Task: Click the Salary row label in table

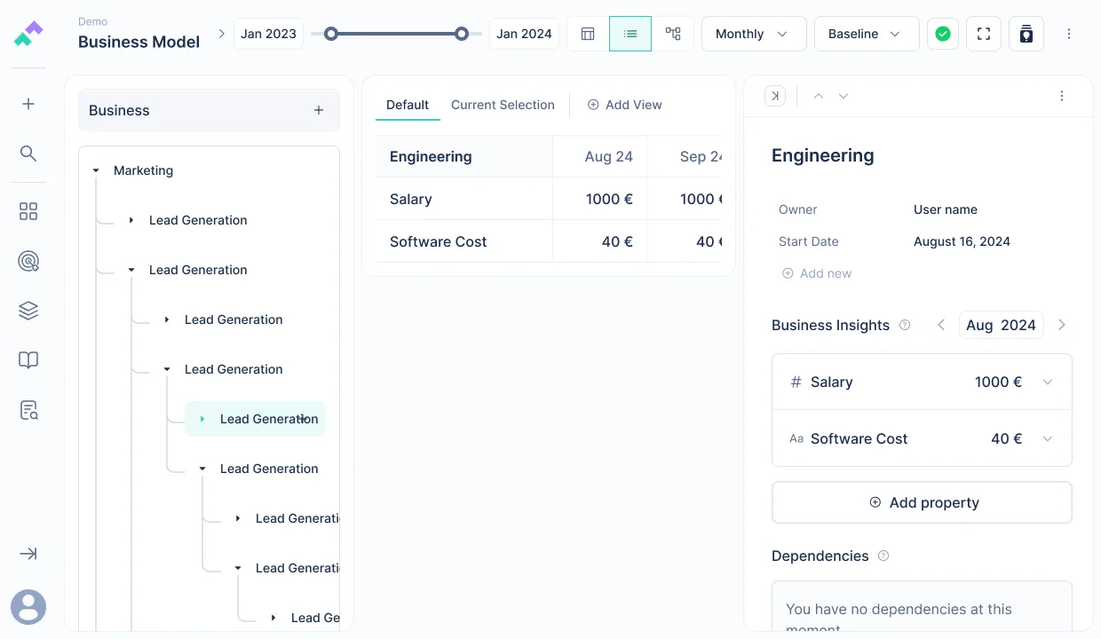Action: [411, 199]
